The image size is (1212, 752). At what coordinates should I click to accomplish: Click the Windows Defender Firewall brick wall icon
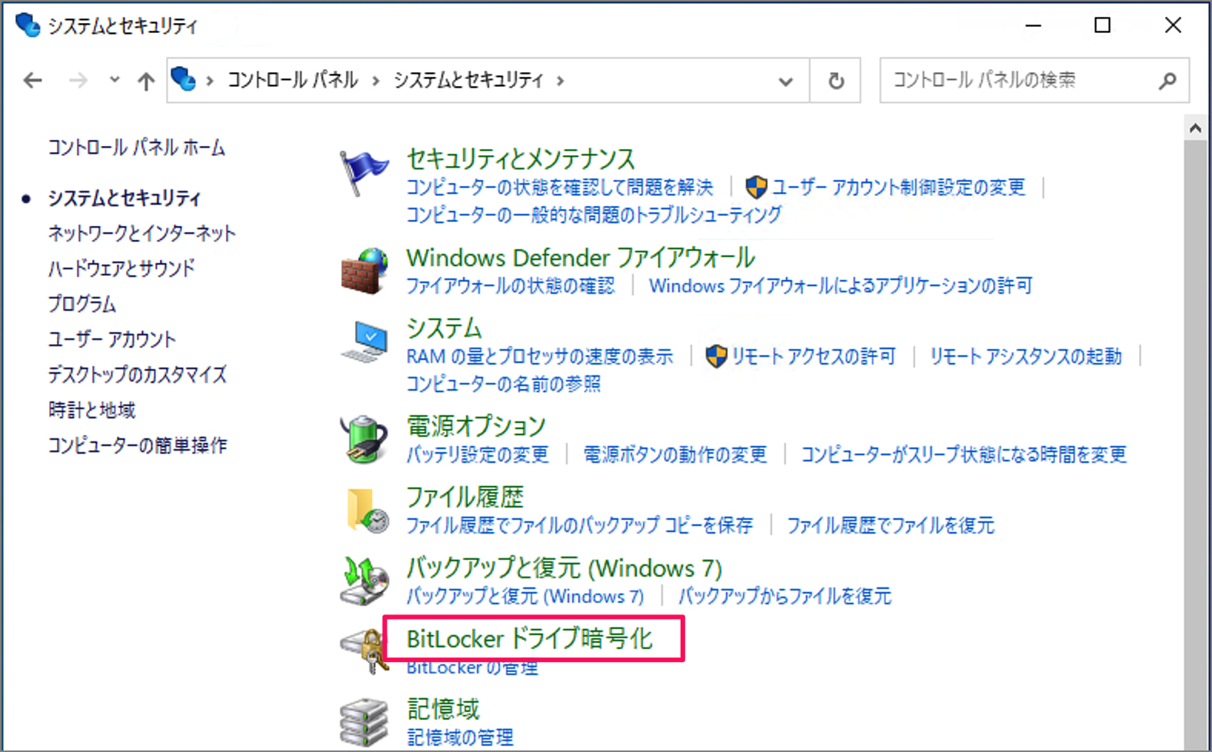(x=364, y=271)
